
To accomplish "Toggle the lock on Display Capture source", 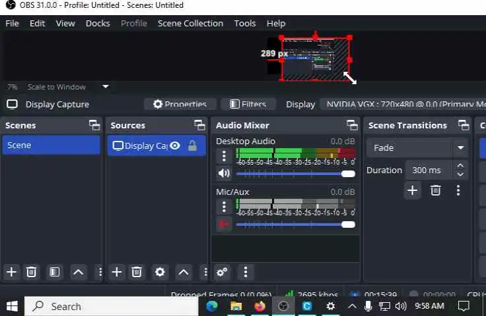I will point(192,145).
